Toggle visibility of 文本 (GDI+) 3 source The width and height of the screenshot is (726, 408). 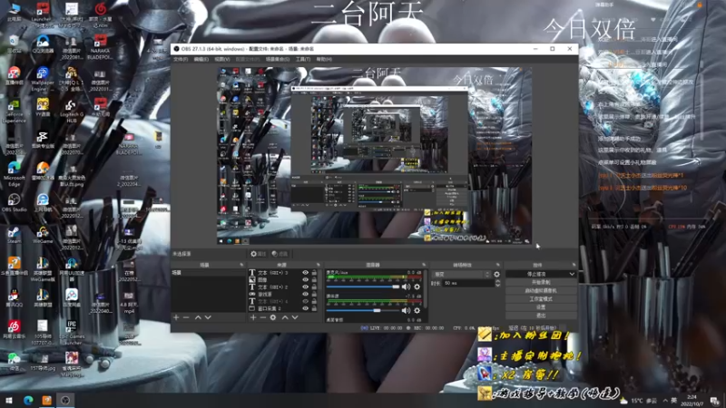click(305, 273)
